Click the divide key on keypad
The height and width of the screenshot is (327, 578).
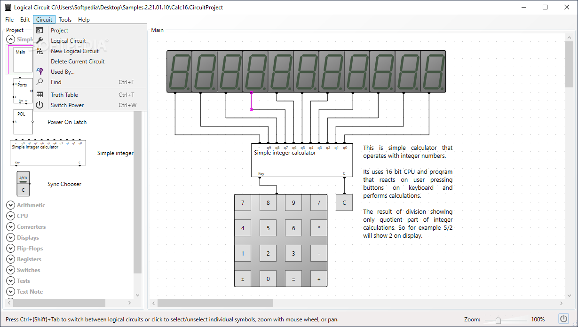pyautogui.click(x=319, y=203)
